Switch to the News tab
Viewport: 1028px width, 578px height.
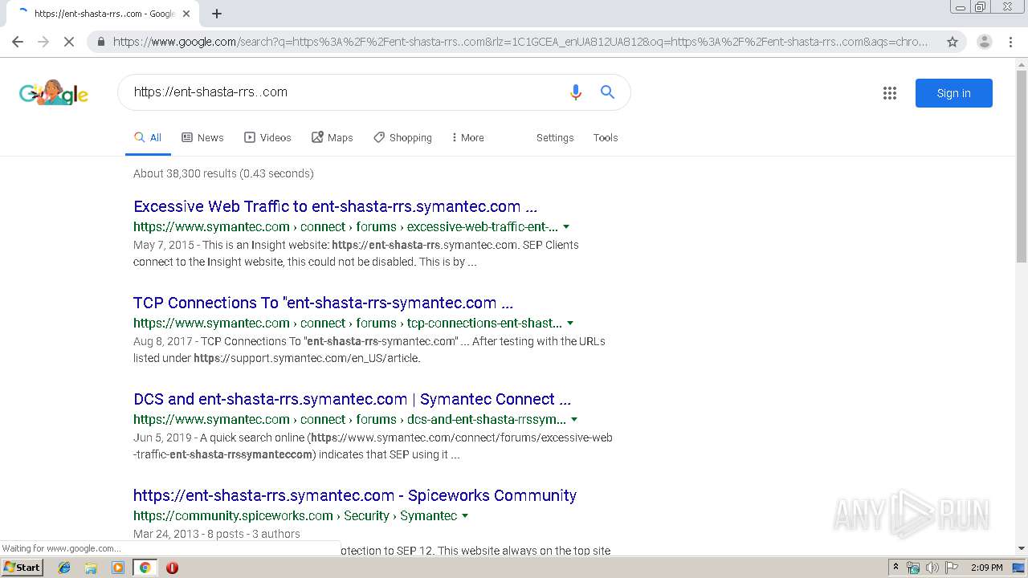(x=202, y=137)
